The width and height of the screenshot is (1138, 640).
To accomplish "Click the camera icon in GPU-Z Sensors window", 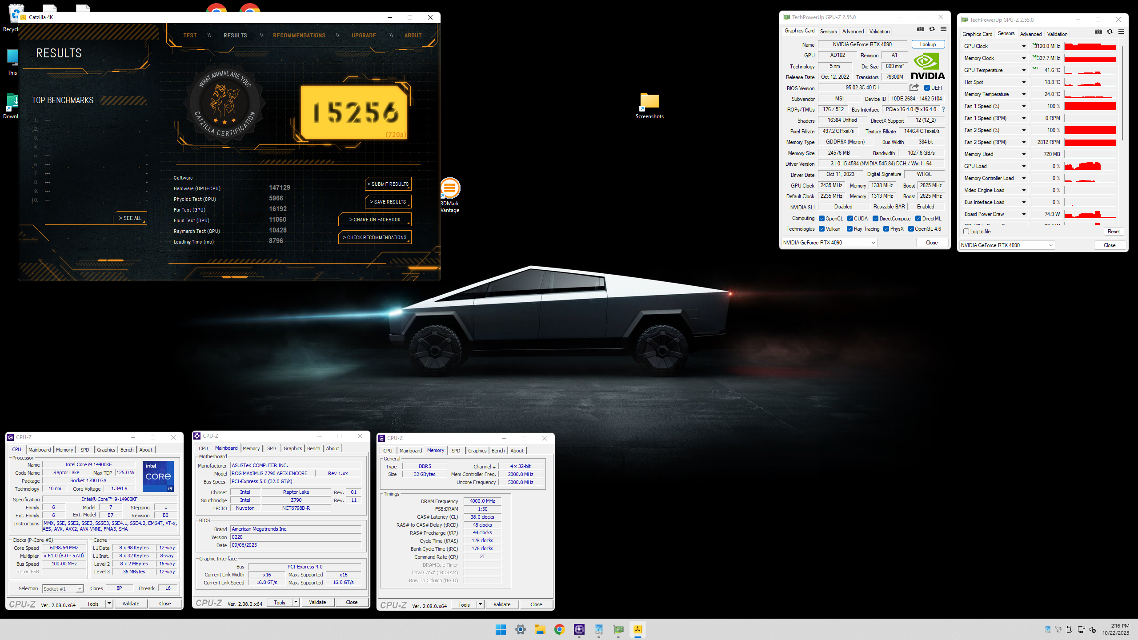I will 1098,32.
